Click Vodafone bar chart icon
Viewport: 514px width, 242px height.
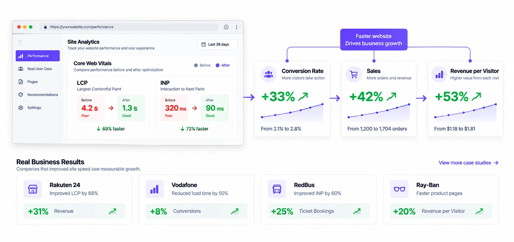154,189
